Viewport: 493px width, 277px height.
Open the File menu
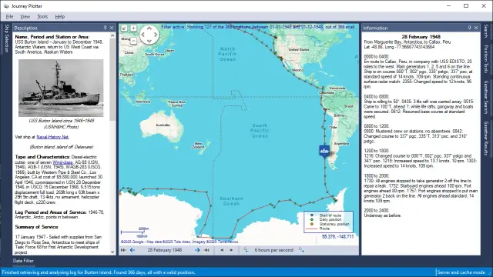click(9, 17)
